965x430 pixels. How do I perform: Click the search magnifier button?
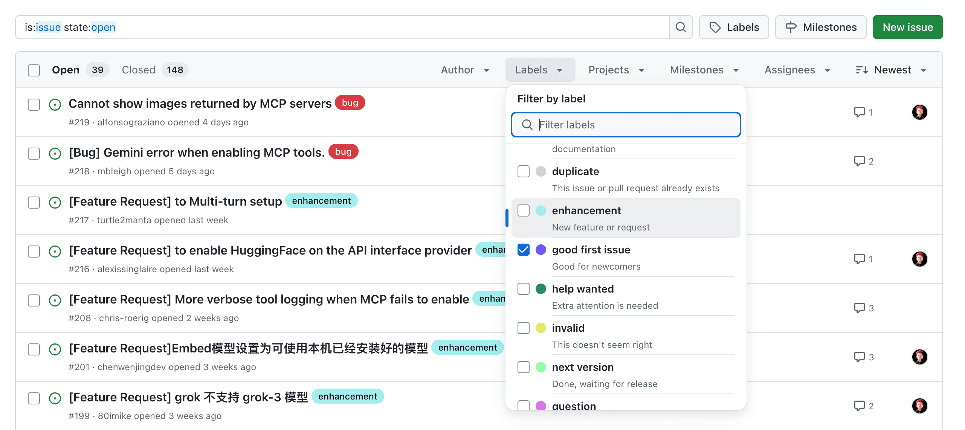[681, 27]
